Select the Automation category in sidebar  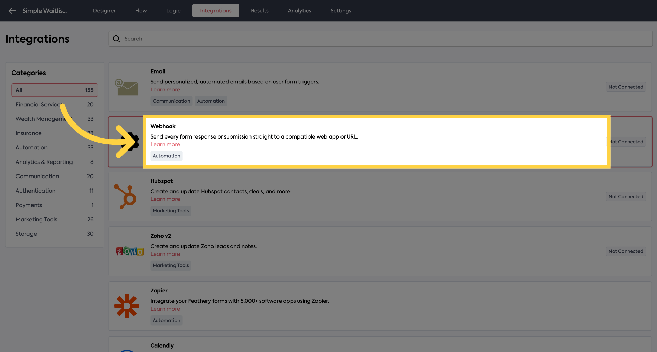(x=31, y=147)
